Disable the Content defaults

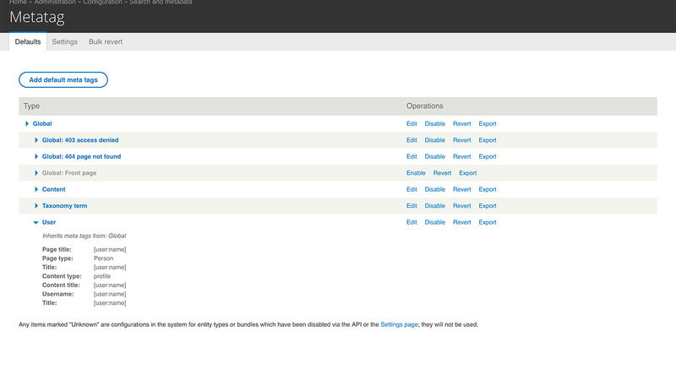point(434,189)
